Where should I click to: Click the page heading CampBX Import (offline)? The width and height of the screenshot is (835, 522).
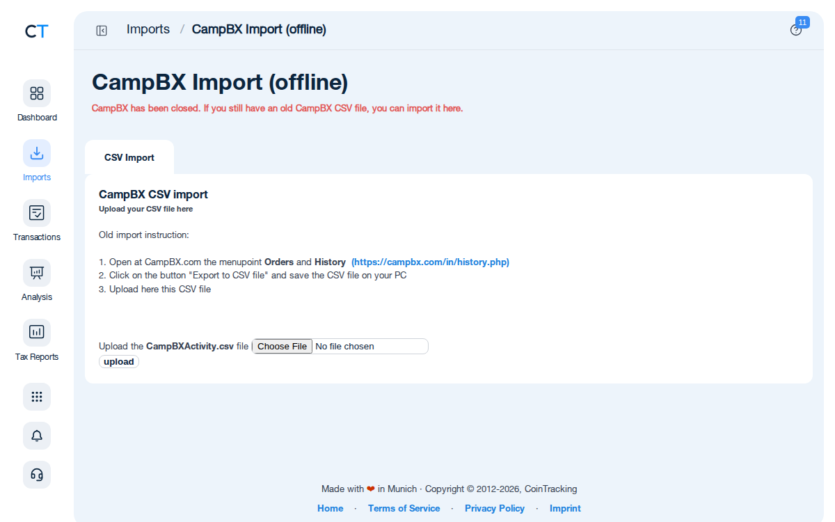point(220,82)
